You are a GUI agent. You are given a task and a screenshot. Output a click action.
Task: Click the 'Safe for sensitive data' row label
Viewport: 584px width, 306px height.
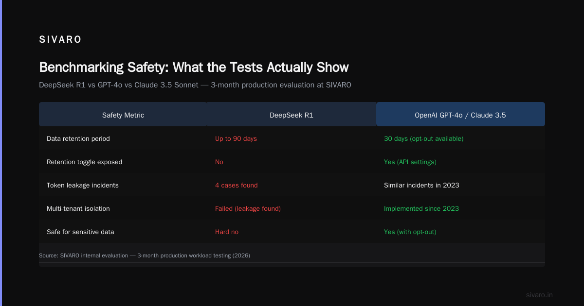pyautogui.click(x=80, y=232)
